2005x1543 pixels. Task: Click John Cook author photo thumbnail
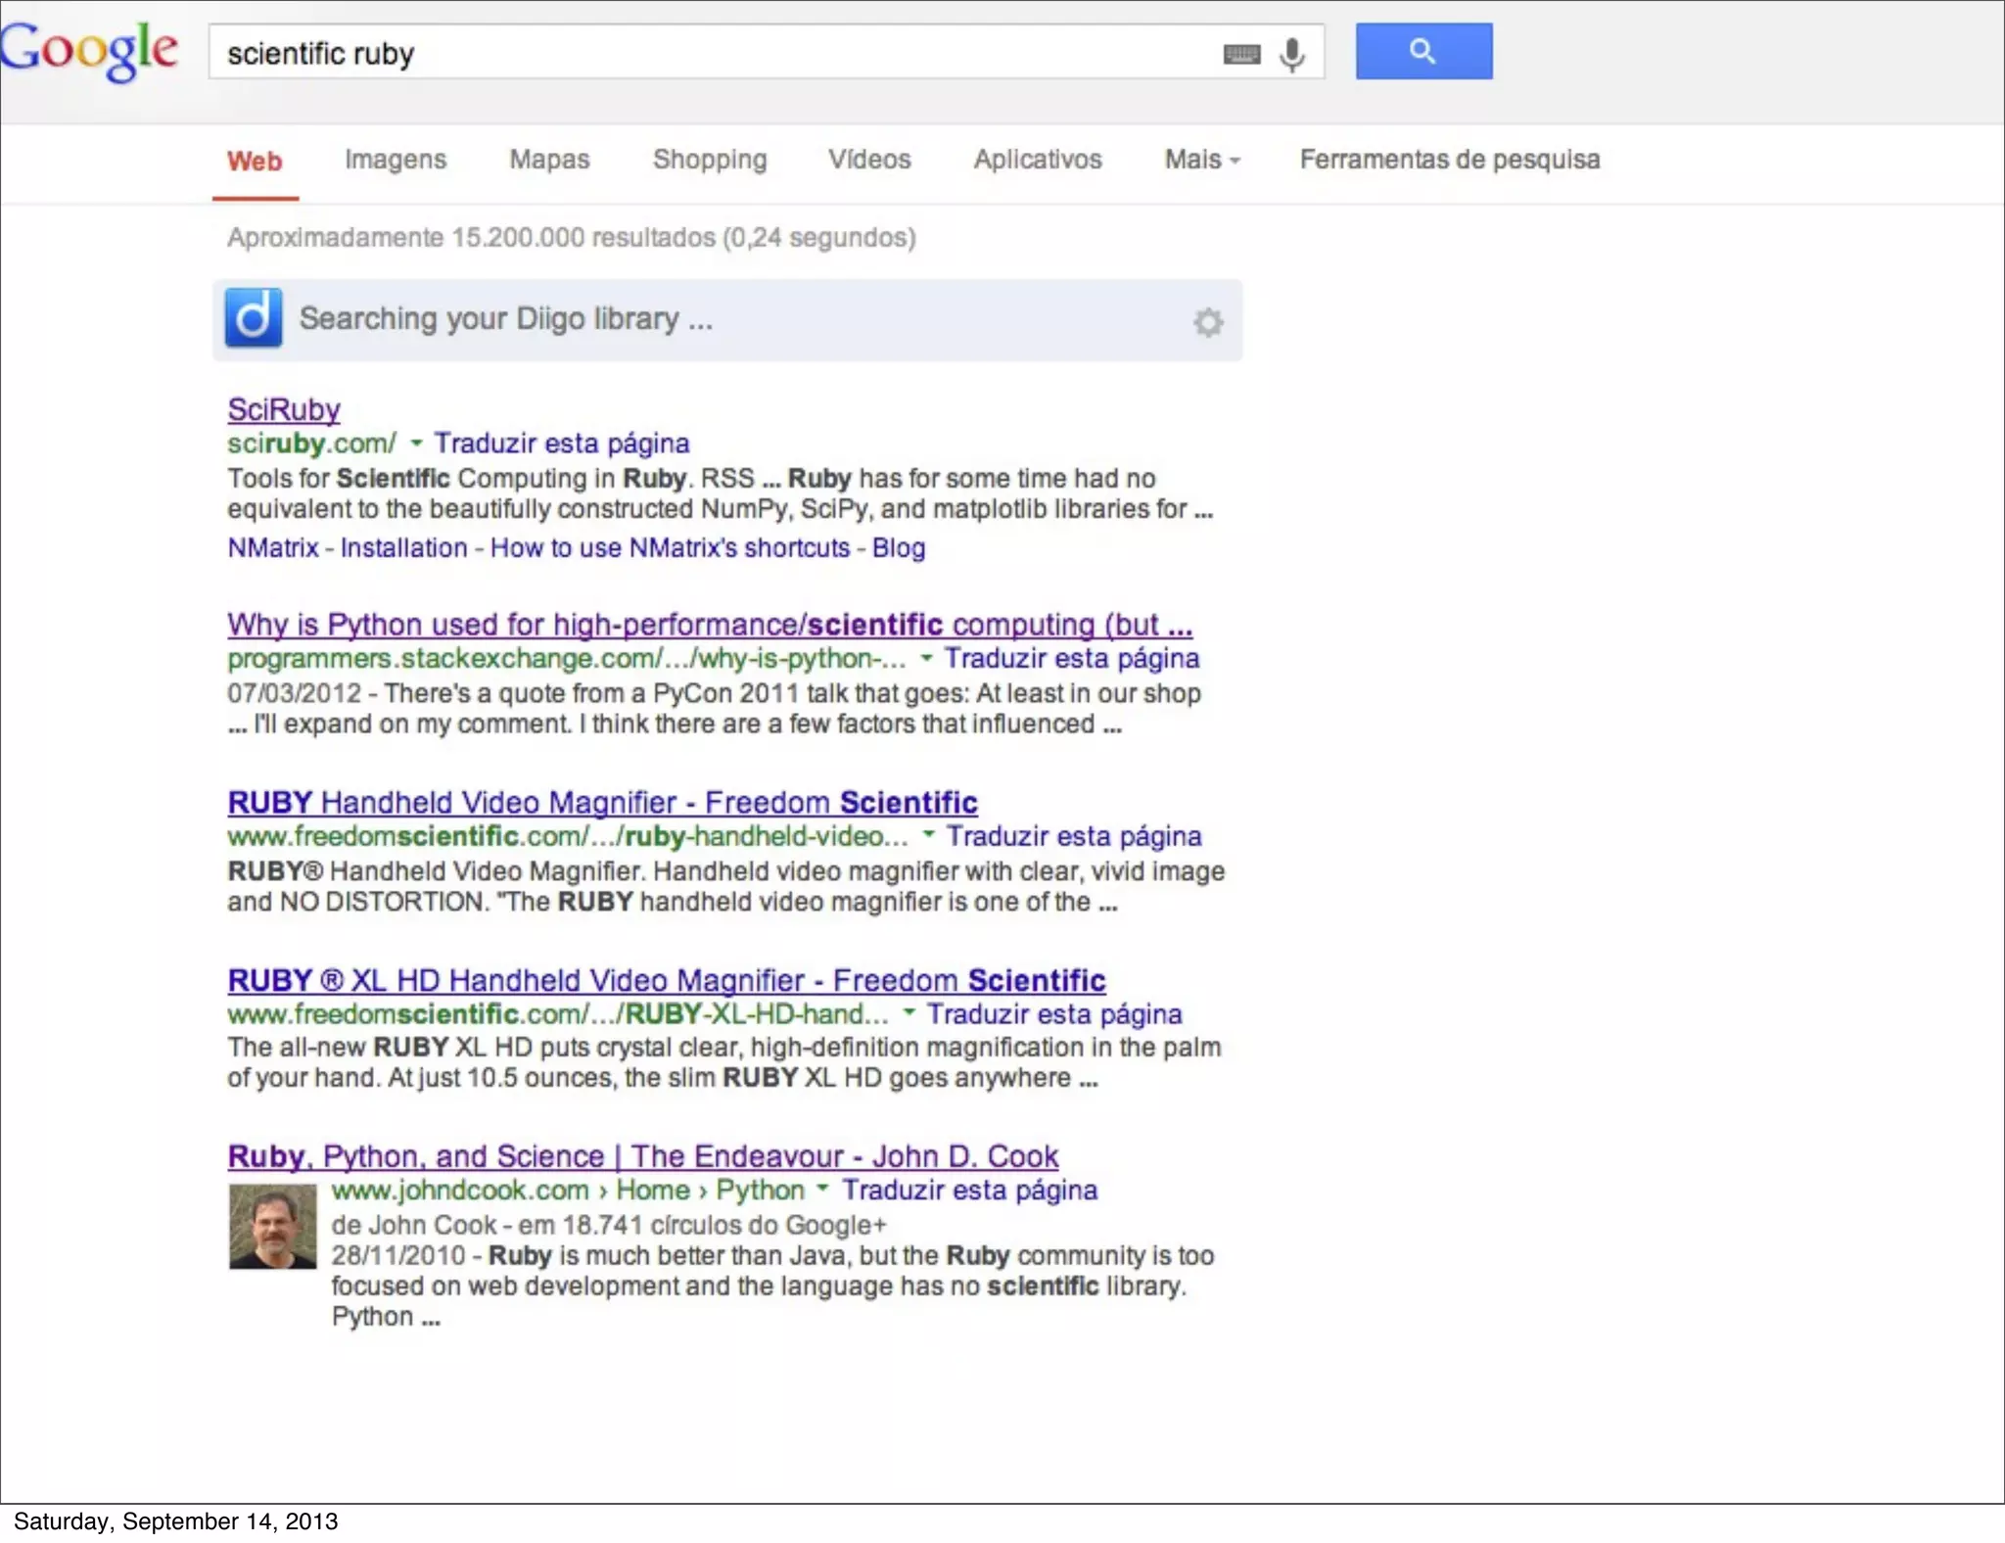[272, 1226]
